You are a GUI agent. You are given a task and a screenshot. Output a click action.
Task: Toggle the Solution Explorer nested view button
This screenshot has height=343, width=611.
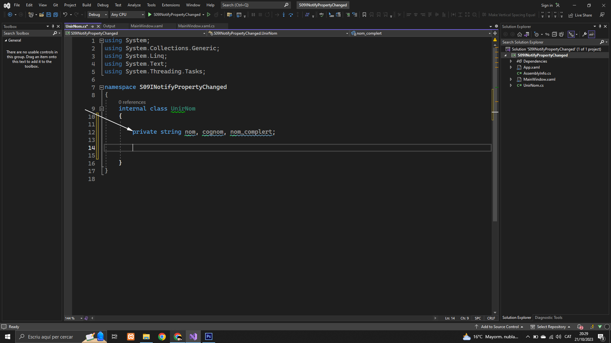572,34
